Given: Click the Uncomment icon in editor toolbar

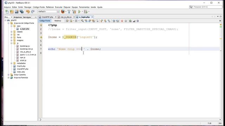Looking at the screenshot, I should 134,21.
